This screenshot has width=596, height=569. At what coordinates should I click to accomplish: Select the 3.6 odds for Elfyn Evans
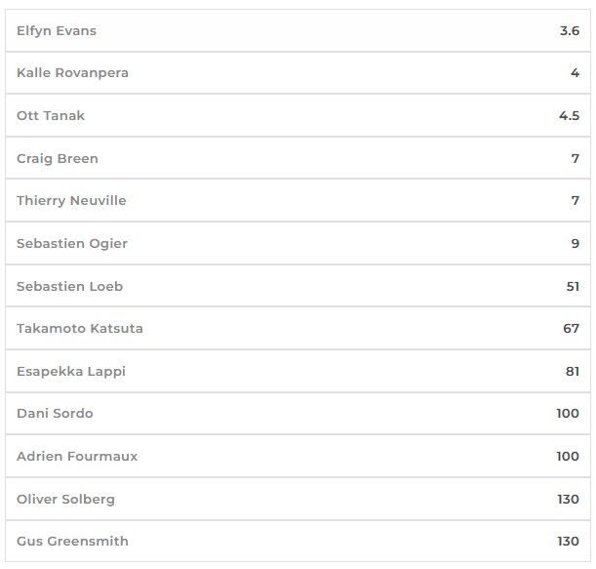pyautogui.click(x=570, y=31)
